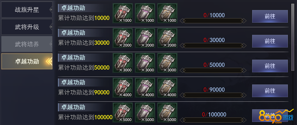Click red medal icon showing ×4000
Viewport: 297px width, 125px height.
click(123, 88)
